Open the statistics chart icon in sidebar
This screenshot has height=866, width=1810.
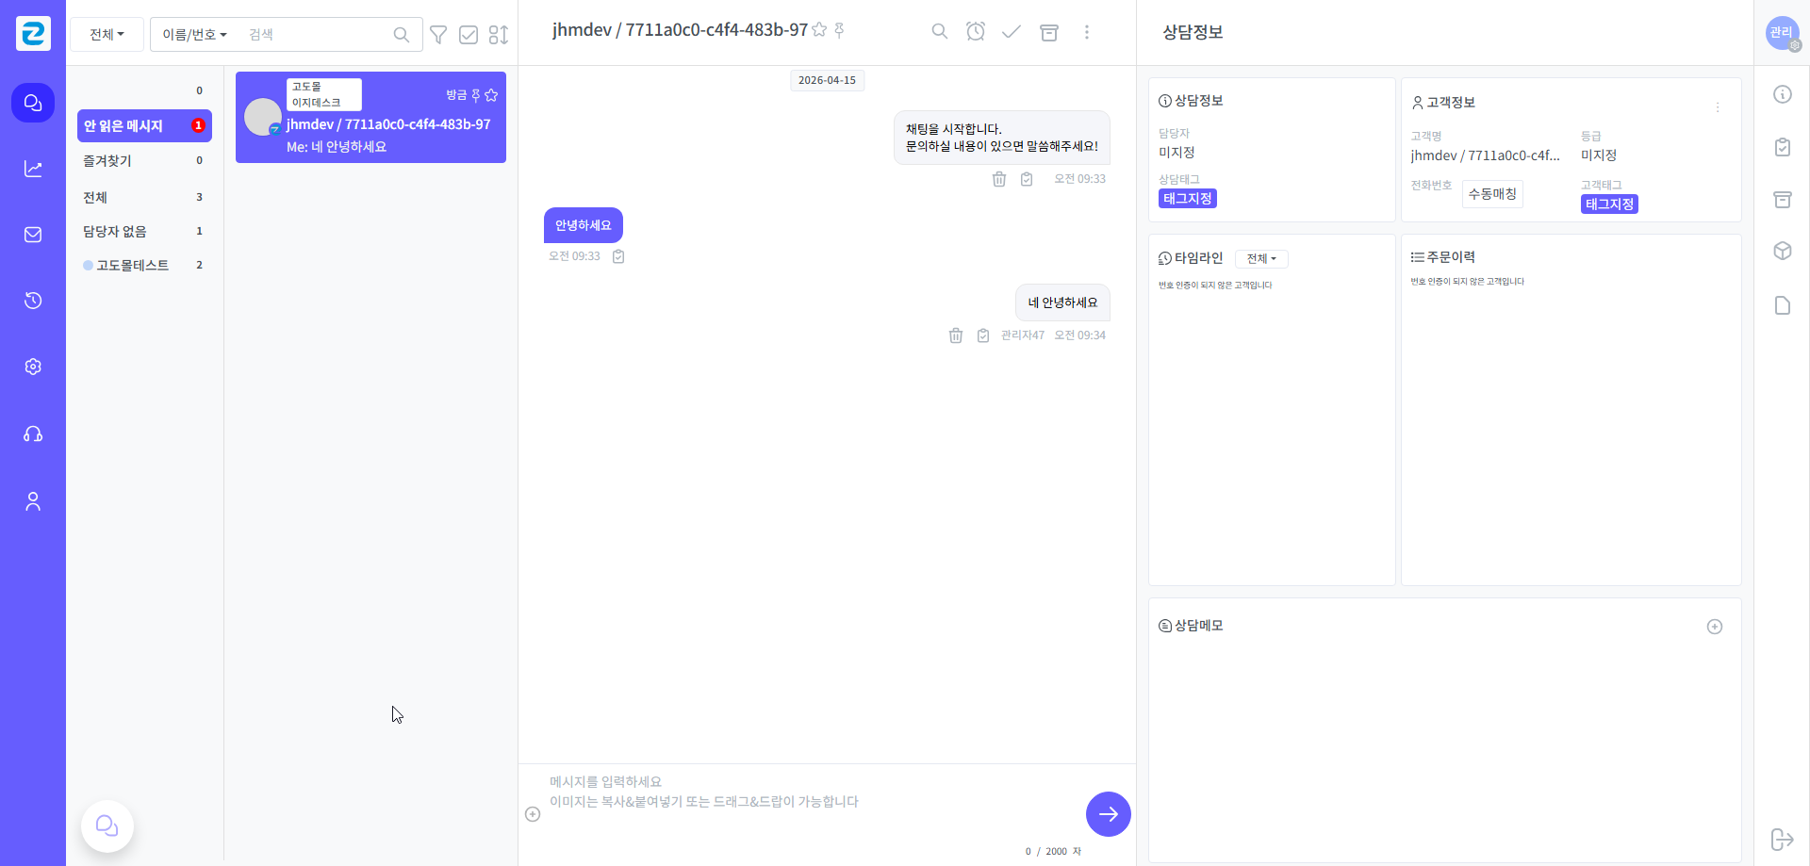[33, 169]
